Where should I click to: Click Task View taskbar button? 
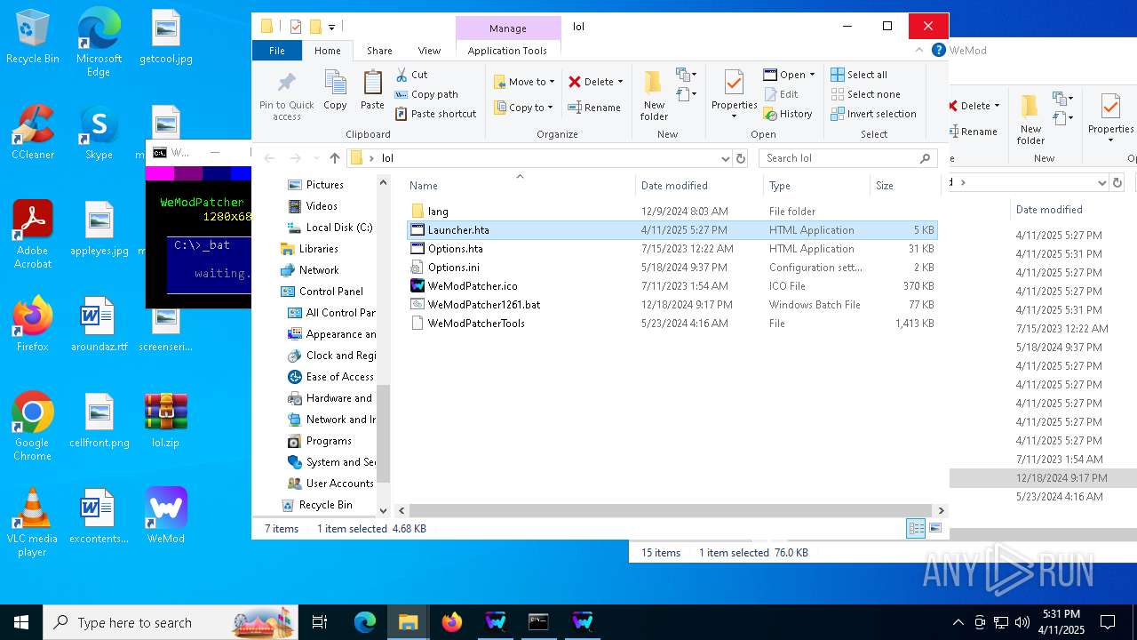[x=320, y=622]
